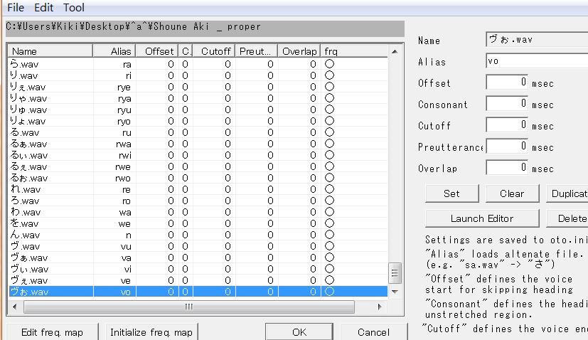Select the わ.wav row
This screenshot has height=340, width=588.
[198, 212]
